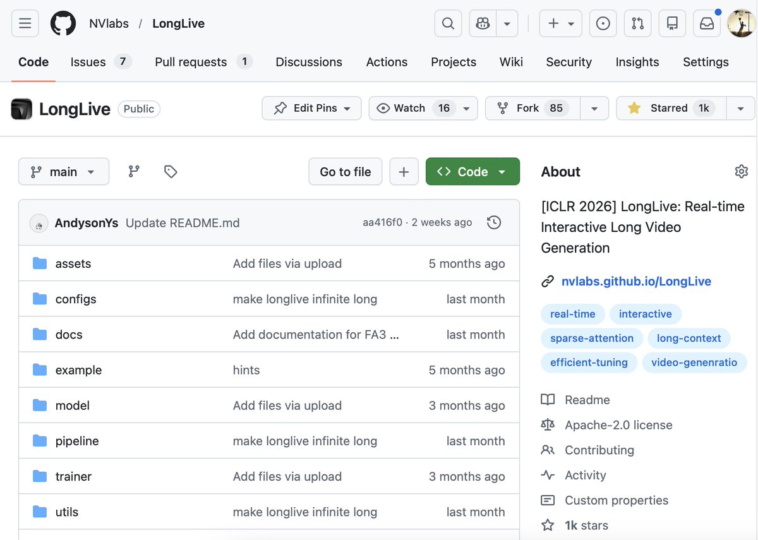Fork the repository
Image resolution: width=758 pixels, height=540 pixels.
point(532,108)
